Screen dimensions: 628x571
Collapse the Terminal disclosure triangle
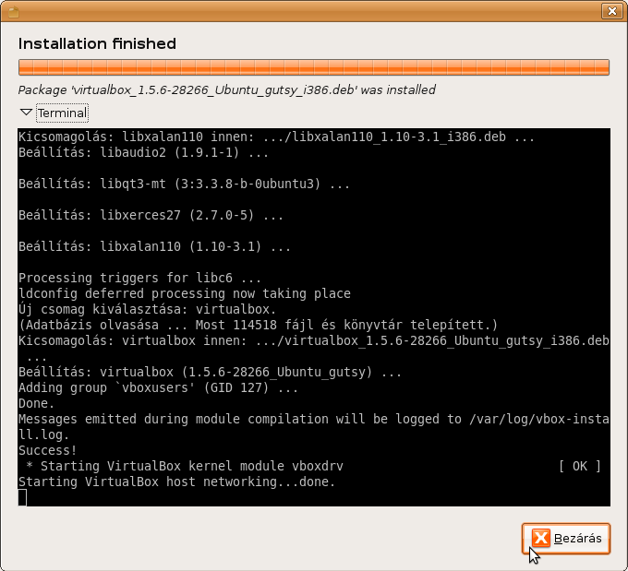26,113
